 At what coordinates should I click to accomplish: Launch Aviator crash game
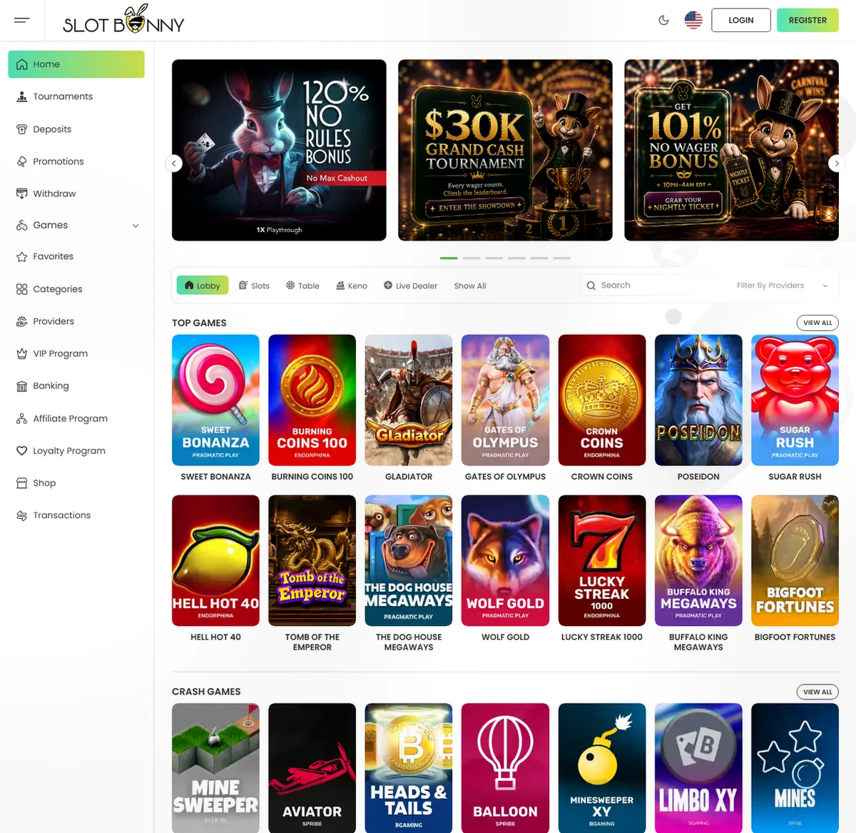(x=312, y=768)
